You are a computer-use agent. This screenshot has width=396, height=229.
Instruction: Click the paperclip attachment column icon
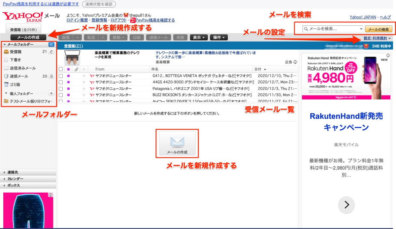76,69
